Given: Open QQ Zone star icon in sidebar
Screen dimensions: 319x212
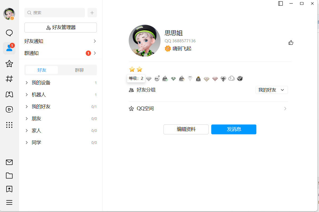Looking at the screenshot, I should tap(9, 64).
